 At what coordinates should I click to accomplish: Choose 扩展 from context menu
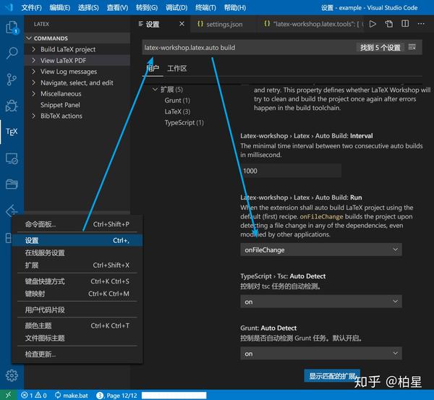[77, 265]
